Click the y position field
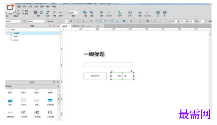 (x=183, y=21)
